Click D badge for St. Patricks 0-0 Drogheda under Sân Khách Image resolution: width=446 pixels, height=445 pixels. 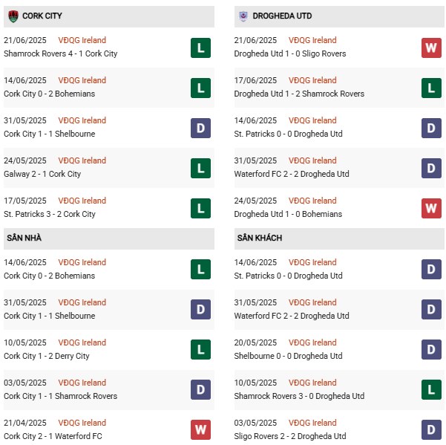(x=431, y=270)
